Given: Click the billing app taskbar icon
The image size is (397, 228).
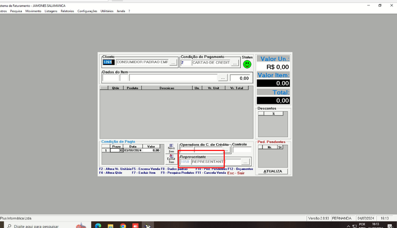Looking at the screenshot, I should tap(148, 226).
